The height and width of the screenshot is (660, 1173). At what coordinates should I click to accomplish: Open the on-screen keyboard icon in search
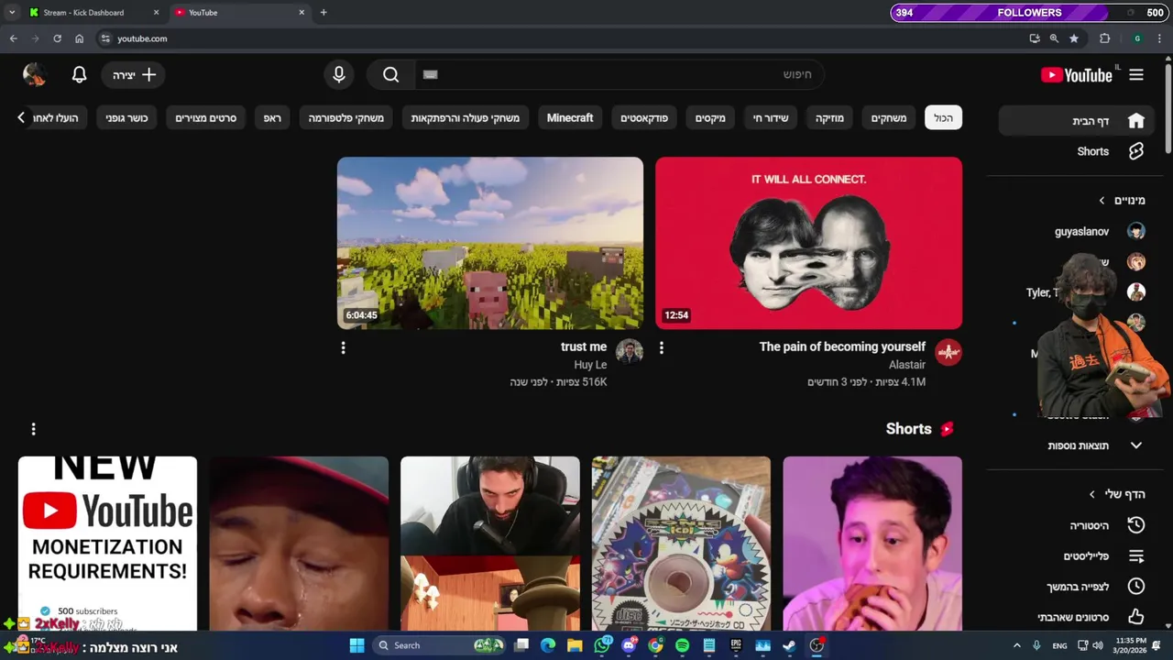431,75
